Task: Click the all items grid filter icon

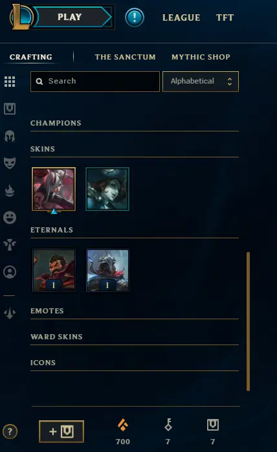Action: click(10, 82)
